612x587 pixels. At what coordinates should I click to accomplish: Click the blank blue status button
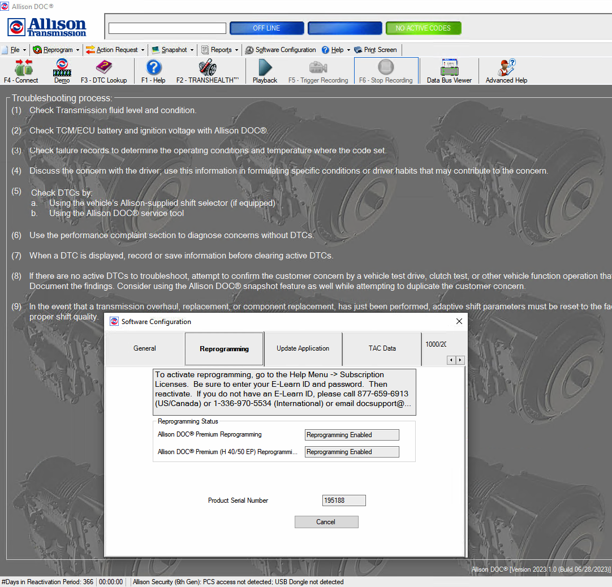point(344,28)
